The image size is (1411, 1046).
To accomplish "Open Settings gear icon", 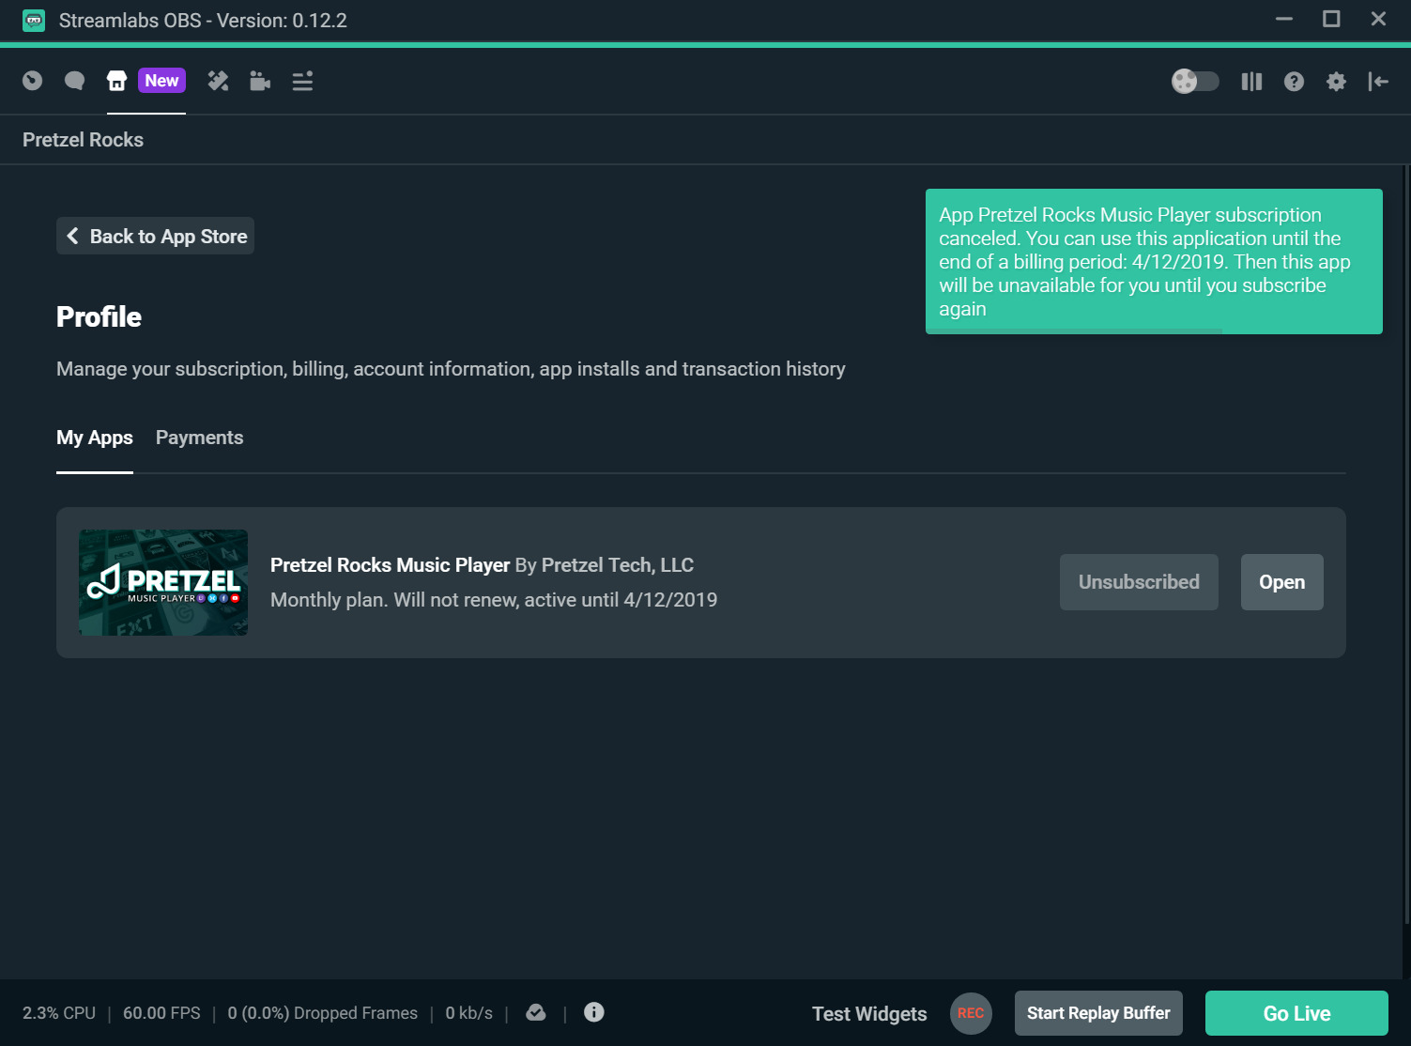I will point(1336,82).
